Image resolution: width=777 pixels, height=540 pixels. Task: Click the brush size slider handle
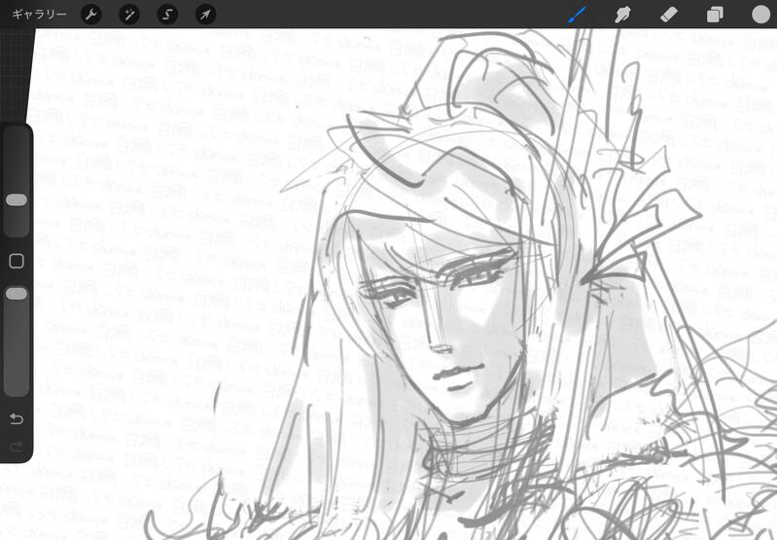(x=17, y=199)
